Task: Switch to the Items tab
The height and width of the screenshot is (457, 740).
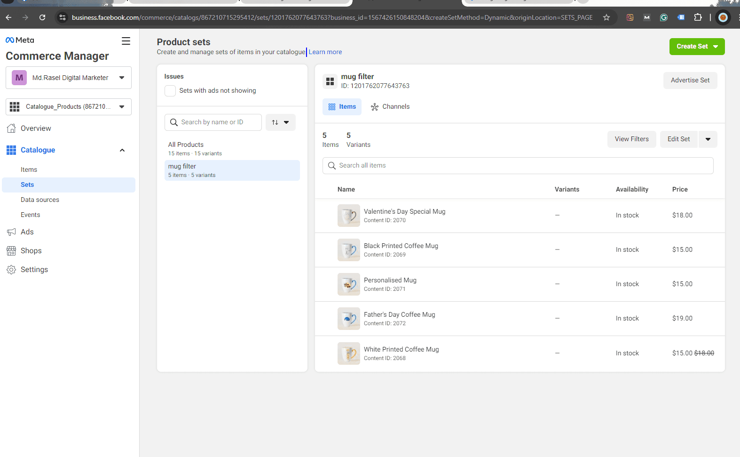Action: 342,107
